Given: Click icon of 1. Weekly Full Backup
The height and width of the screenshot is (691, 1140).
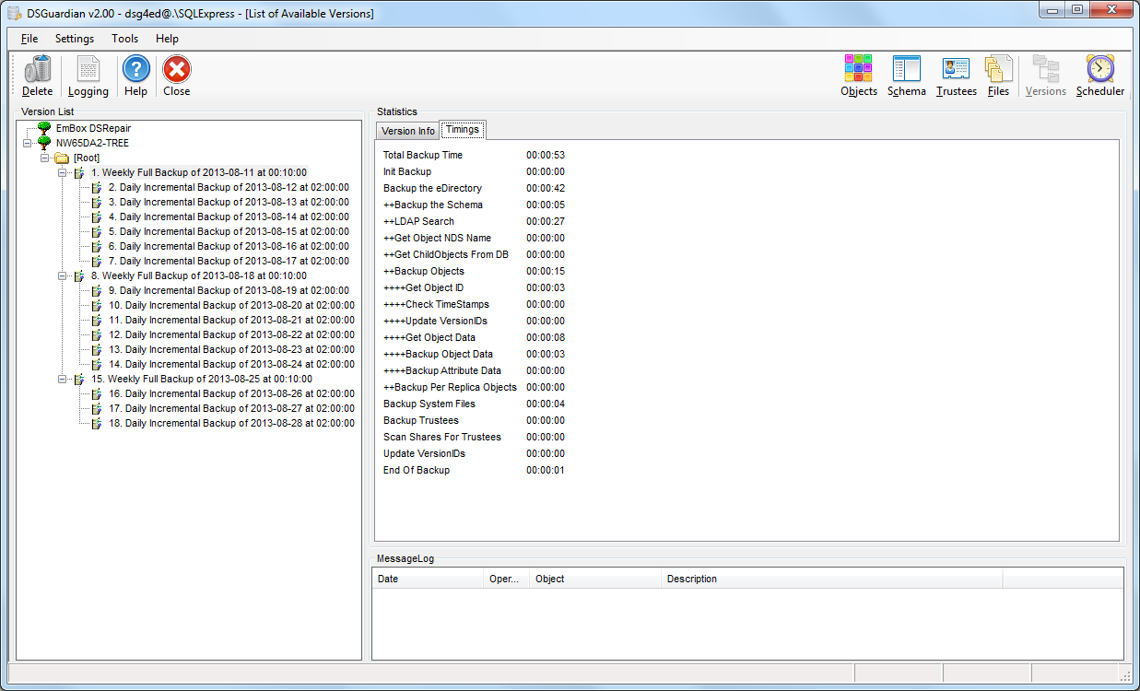Looking at the screenshot, I should click(x=79, y=172).
